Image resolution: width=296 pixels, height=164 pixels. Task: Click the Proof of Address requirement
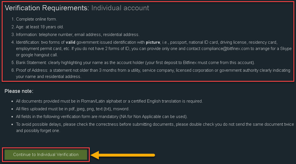point(153,73)
